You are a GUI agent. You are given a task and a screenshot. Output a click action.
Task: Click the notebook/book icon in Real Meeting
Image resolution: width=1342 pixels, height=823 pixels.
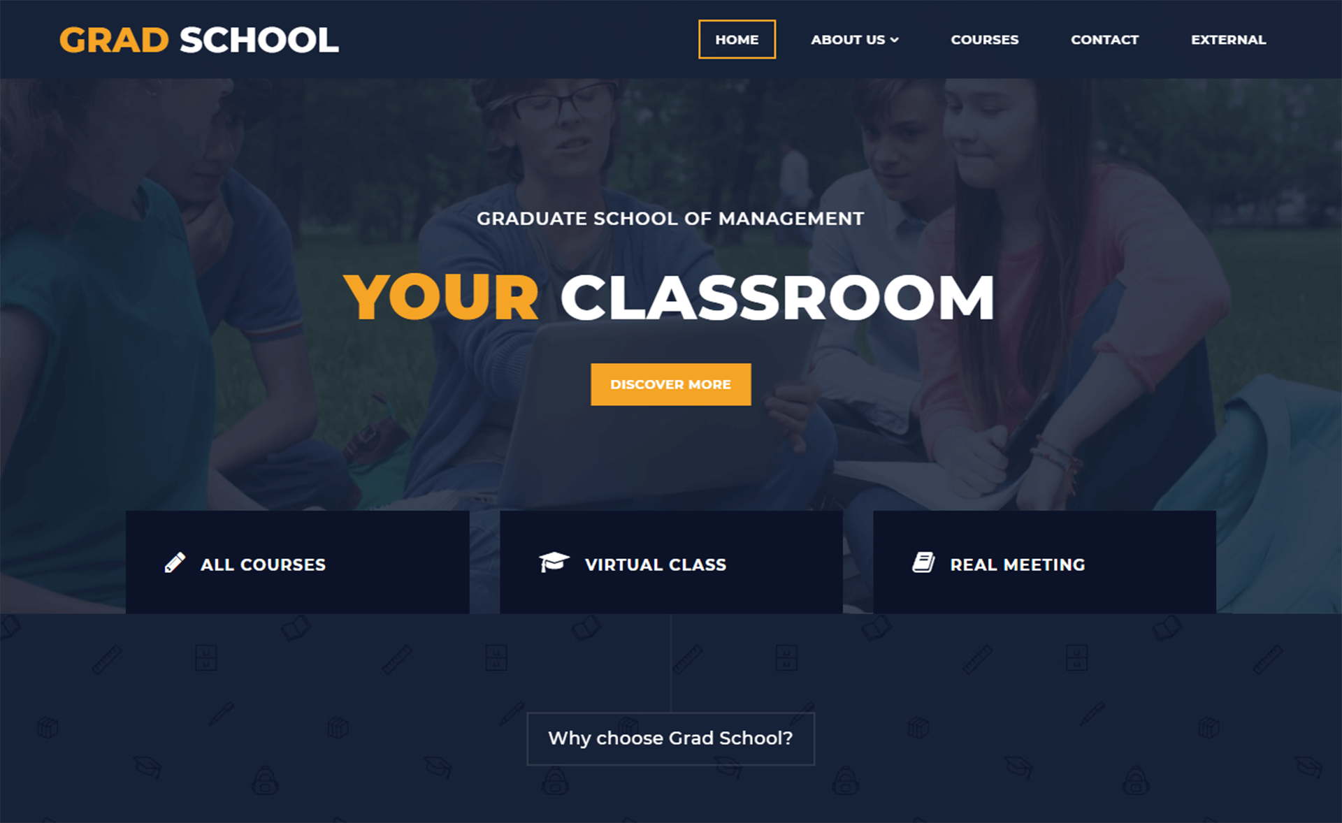[x=923, y=562]
